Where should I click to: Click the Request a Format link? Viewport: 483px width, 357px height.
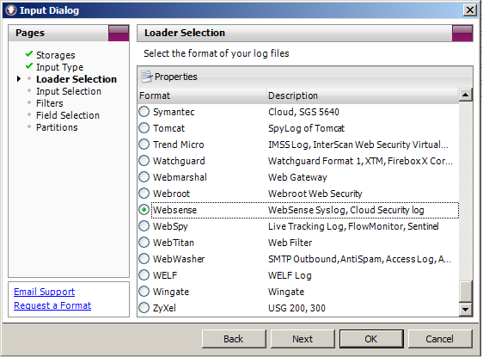click(x=52, y=305)
